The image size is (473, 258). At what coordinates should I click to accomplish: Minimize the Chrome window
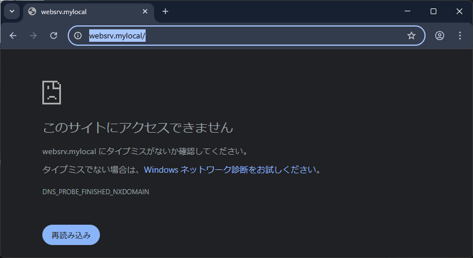pyautogui.click(x=408, y=11)
